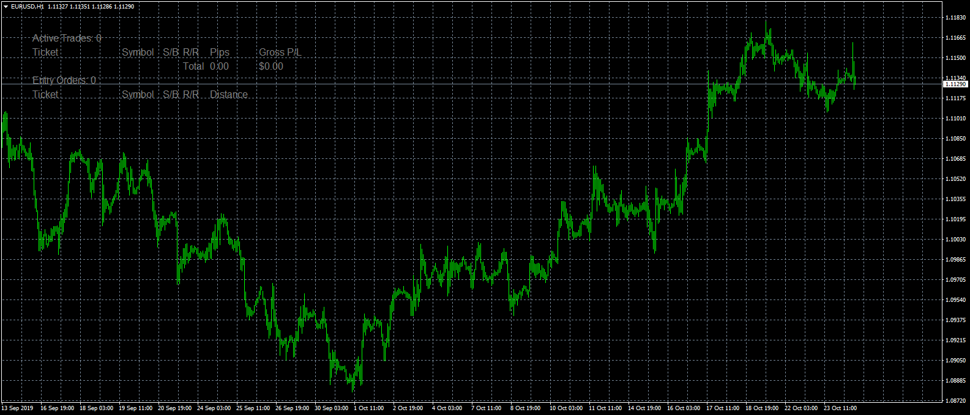Click price scale label 1.10850

click(955, 139)
